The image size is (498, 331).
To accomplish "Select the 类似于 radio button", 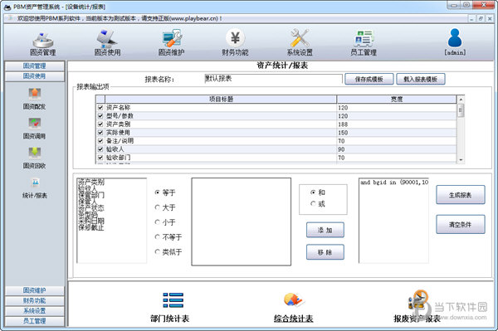I will [x=157, y=251].
